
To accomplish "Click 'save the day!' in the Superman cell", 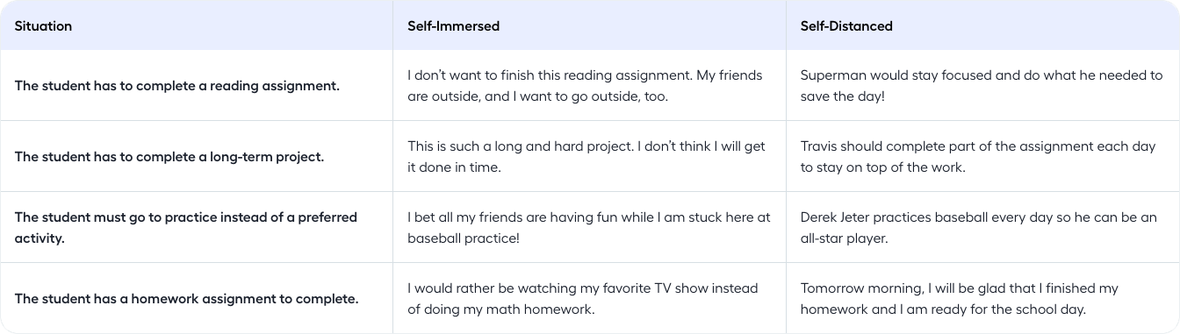I will [x=843, y=96].
